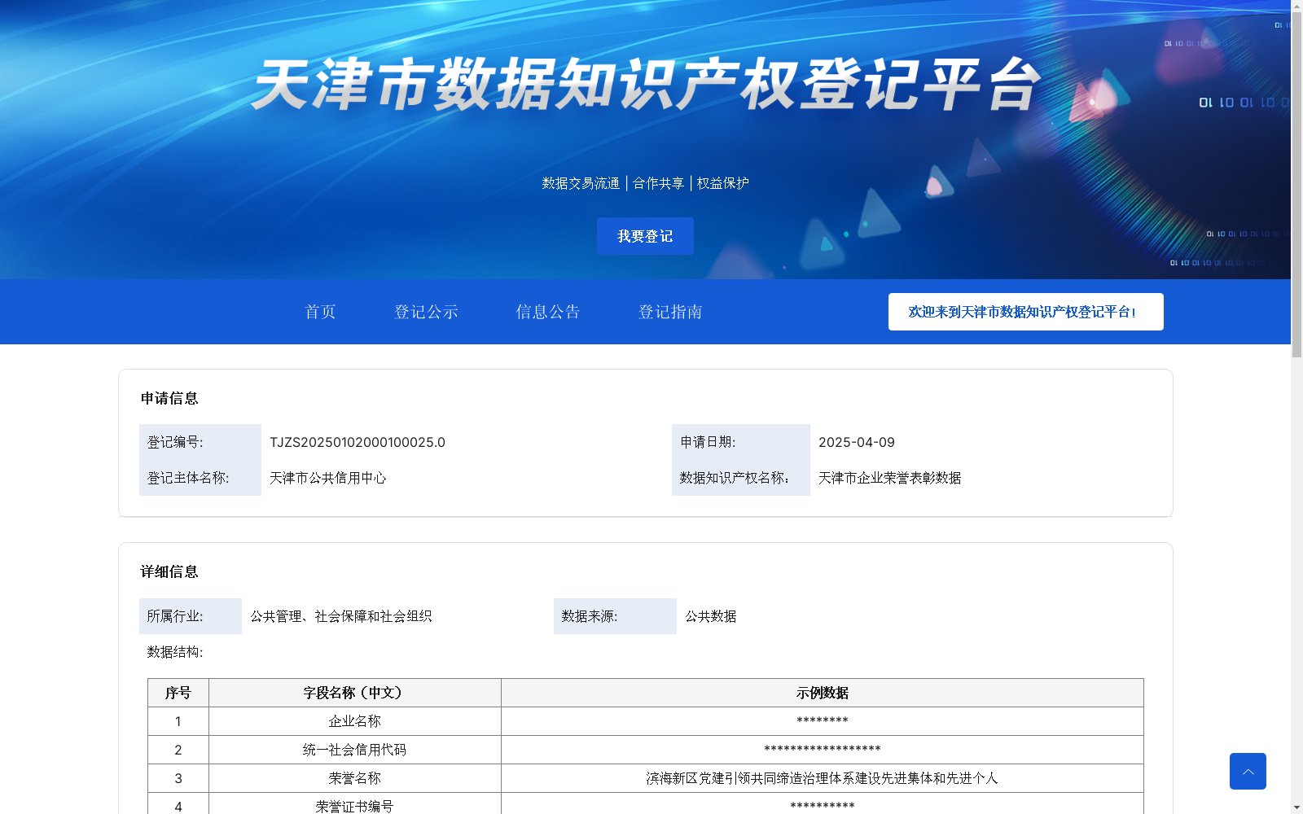Click the application date 2025-04-09
The image size is (1303, 814).
(x=857, y=442)
